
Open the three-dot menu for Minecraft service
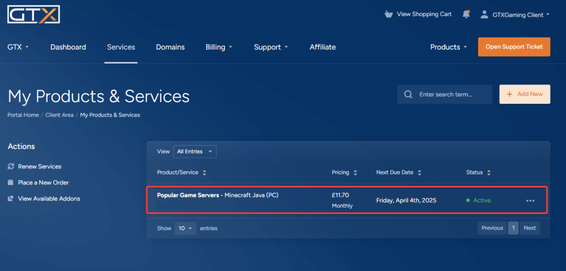coord(530,201)
